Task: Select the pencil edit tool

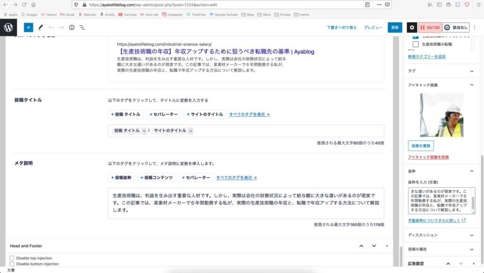Action: (x=41, y=27)
